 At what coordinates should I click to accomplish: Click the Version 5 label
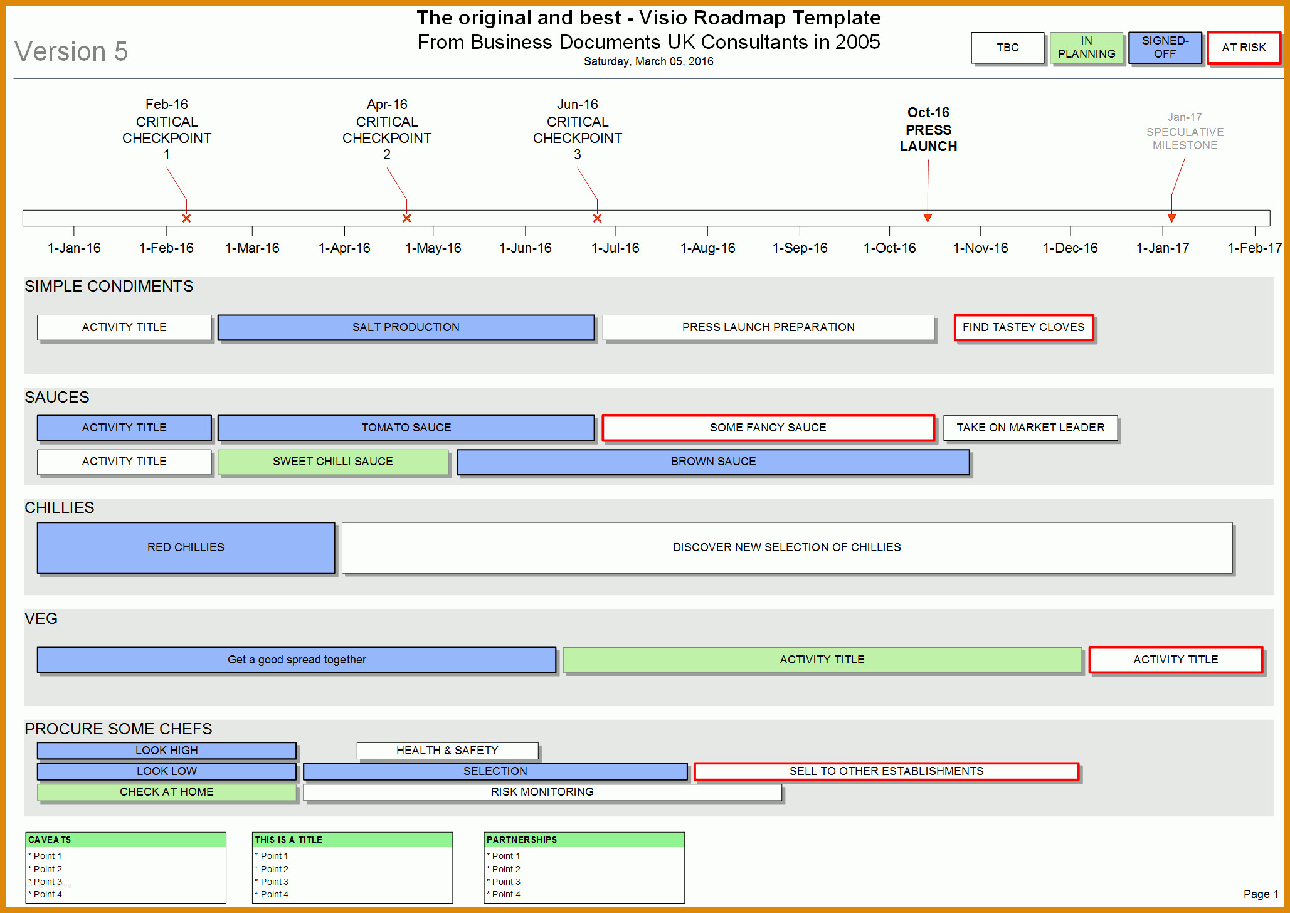coord(71,51)
